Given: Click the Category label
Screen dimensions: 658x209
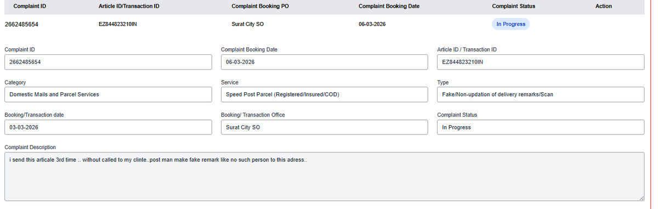Looking at the screenshot, I should click(x=15, y=82).
